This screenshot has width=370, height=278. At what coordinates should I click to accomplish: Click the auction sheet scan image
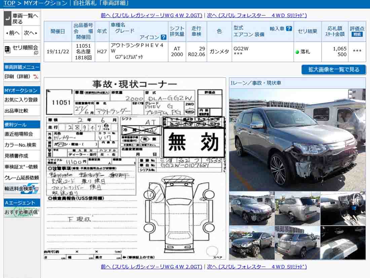(x=135, y=169)
